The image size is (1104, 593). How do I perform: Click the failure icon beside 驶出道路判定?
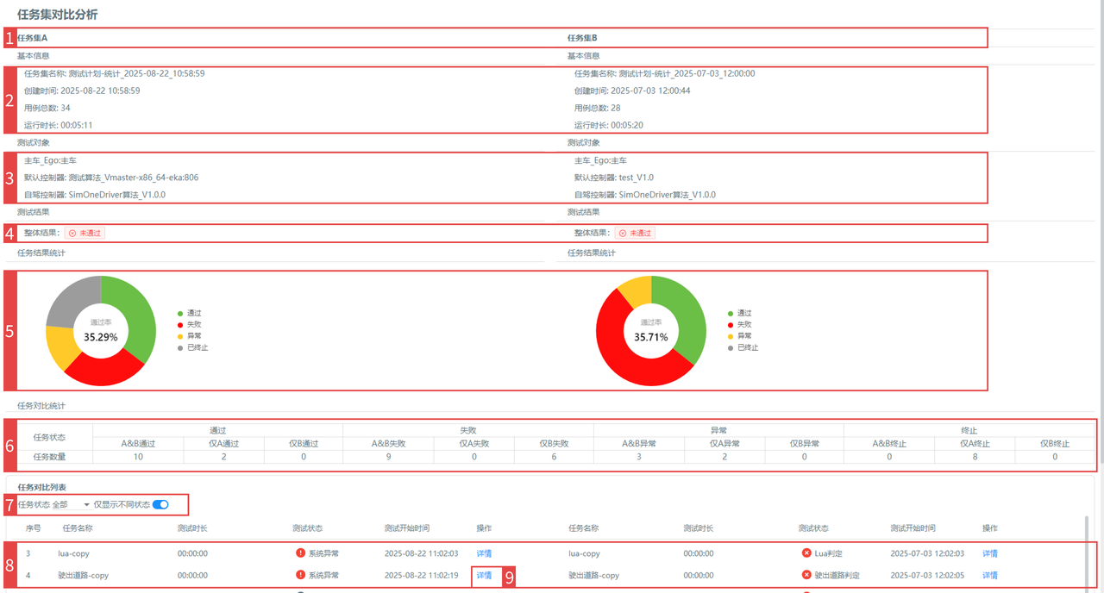806,575
